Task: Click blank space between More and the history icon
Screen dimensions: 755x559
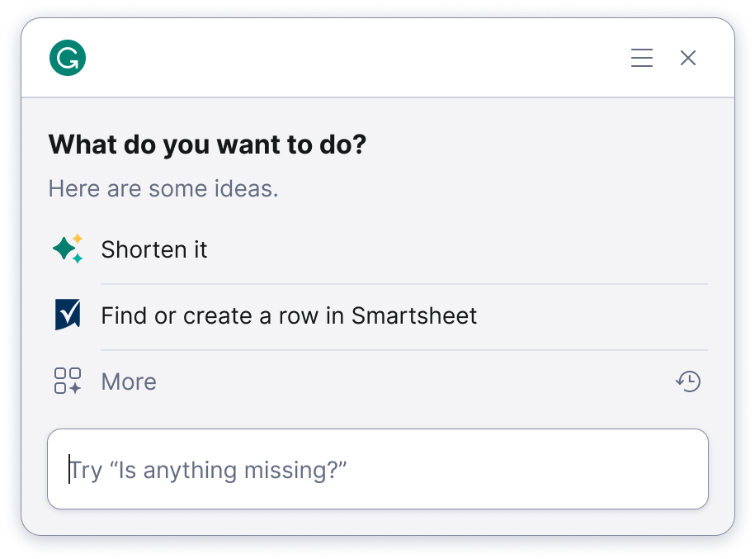Action: 413,381
